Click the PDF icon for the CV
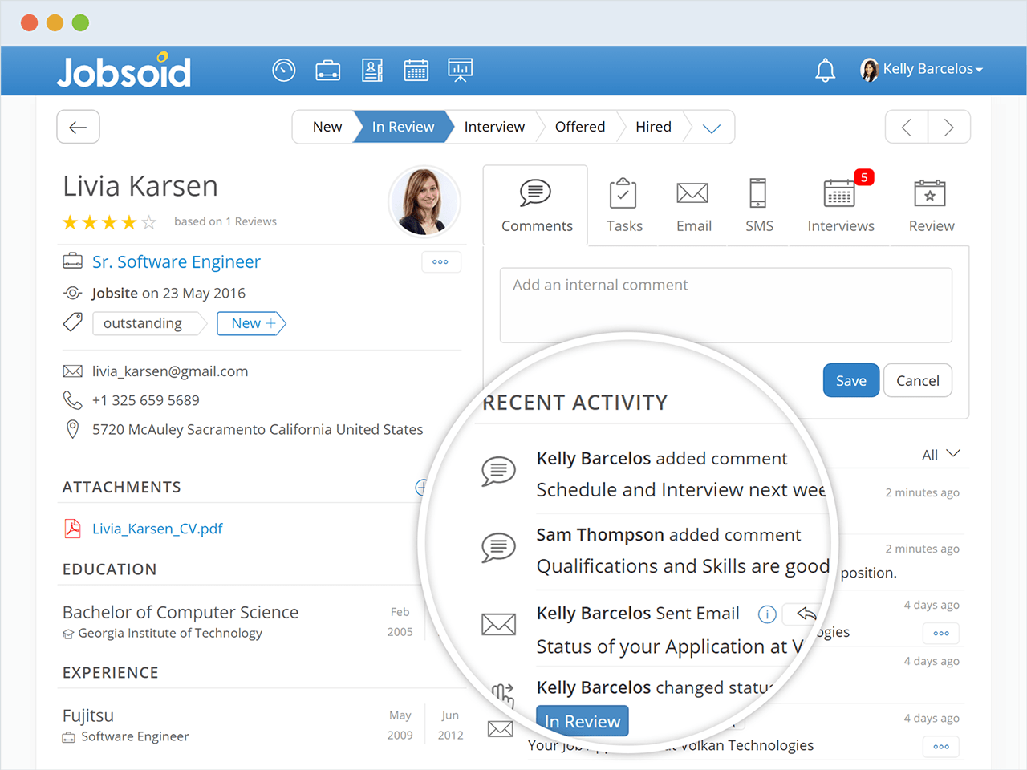This screenshot has width=1027, height=770. (x=72, y=528)
